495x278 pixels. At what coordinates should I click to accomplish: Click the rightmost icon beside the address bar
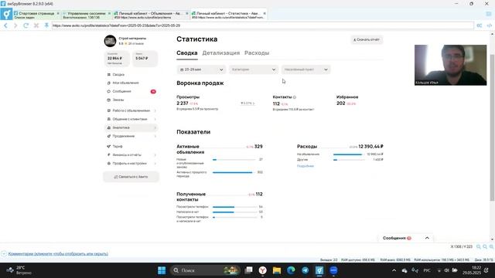pos(490,25)
